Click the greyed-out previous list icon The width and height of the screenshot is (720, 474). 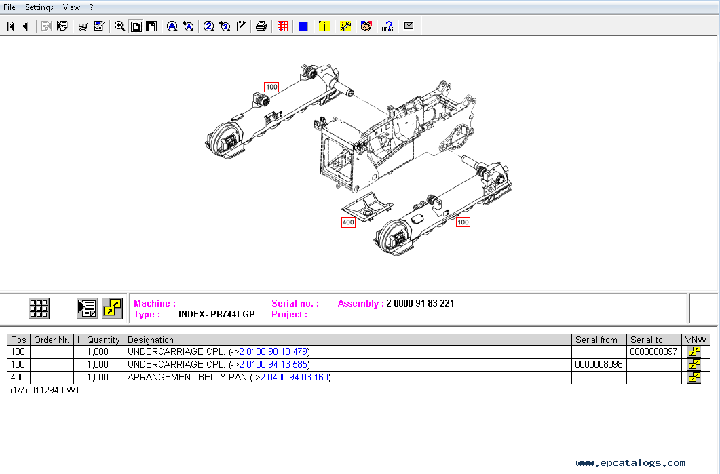[x=46, y=26]
